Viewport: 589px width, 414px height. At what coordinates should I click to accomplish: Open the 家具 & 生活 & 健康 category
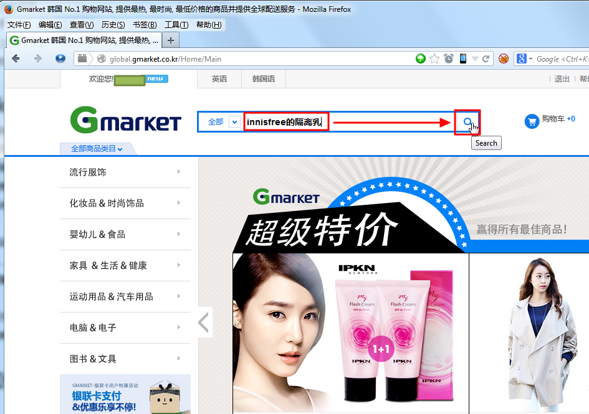coord(108,265)
